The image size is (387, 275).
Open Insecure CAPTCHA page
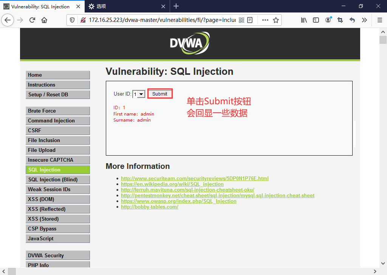58,160
